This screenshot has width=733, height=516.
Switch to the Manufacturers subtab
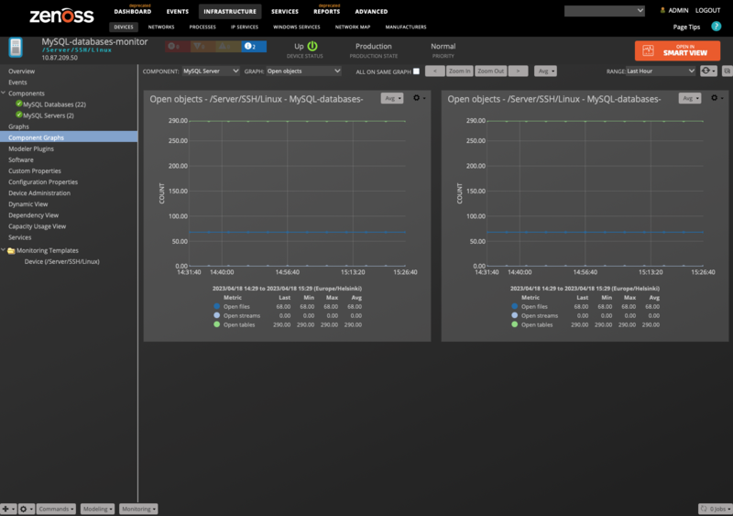(406, 27)
